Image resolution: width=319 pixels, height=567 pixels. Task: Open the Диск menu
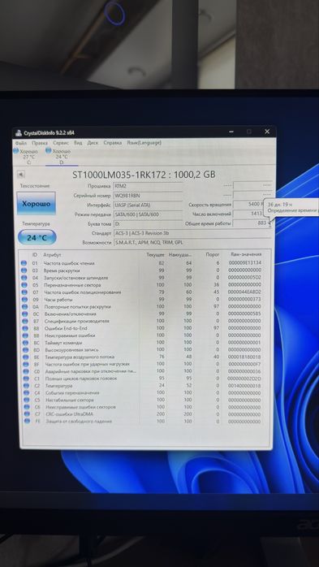pyautogui.click(x=93, y=143)
